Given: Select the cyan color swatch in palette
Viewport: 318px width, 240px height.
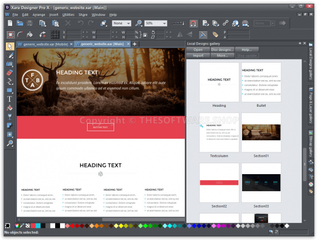Looking at the screenshot, I should [38, 226].
